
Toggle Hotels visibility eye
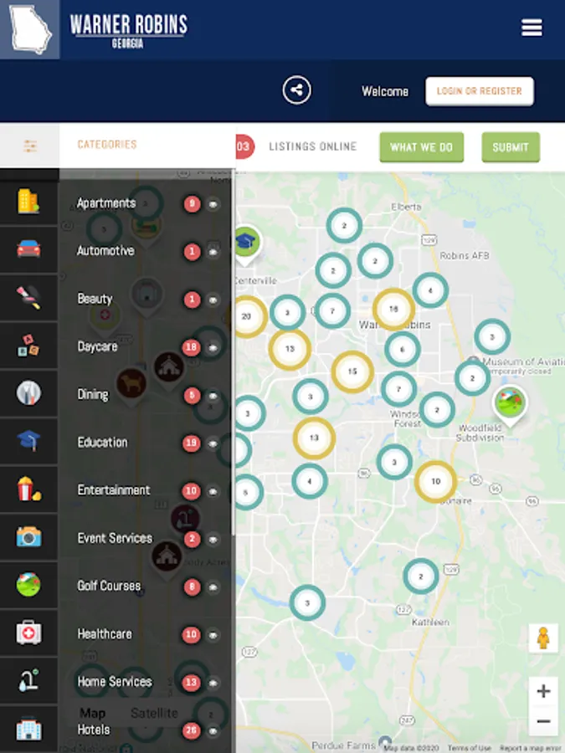click(x=213, y=731)
